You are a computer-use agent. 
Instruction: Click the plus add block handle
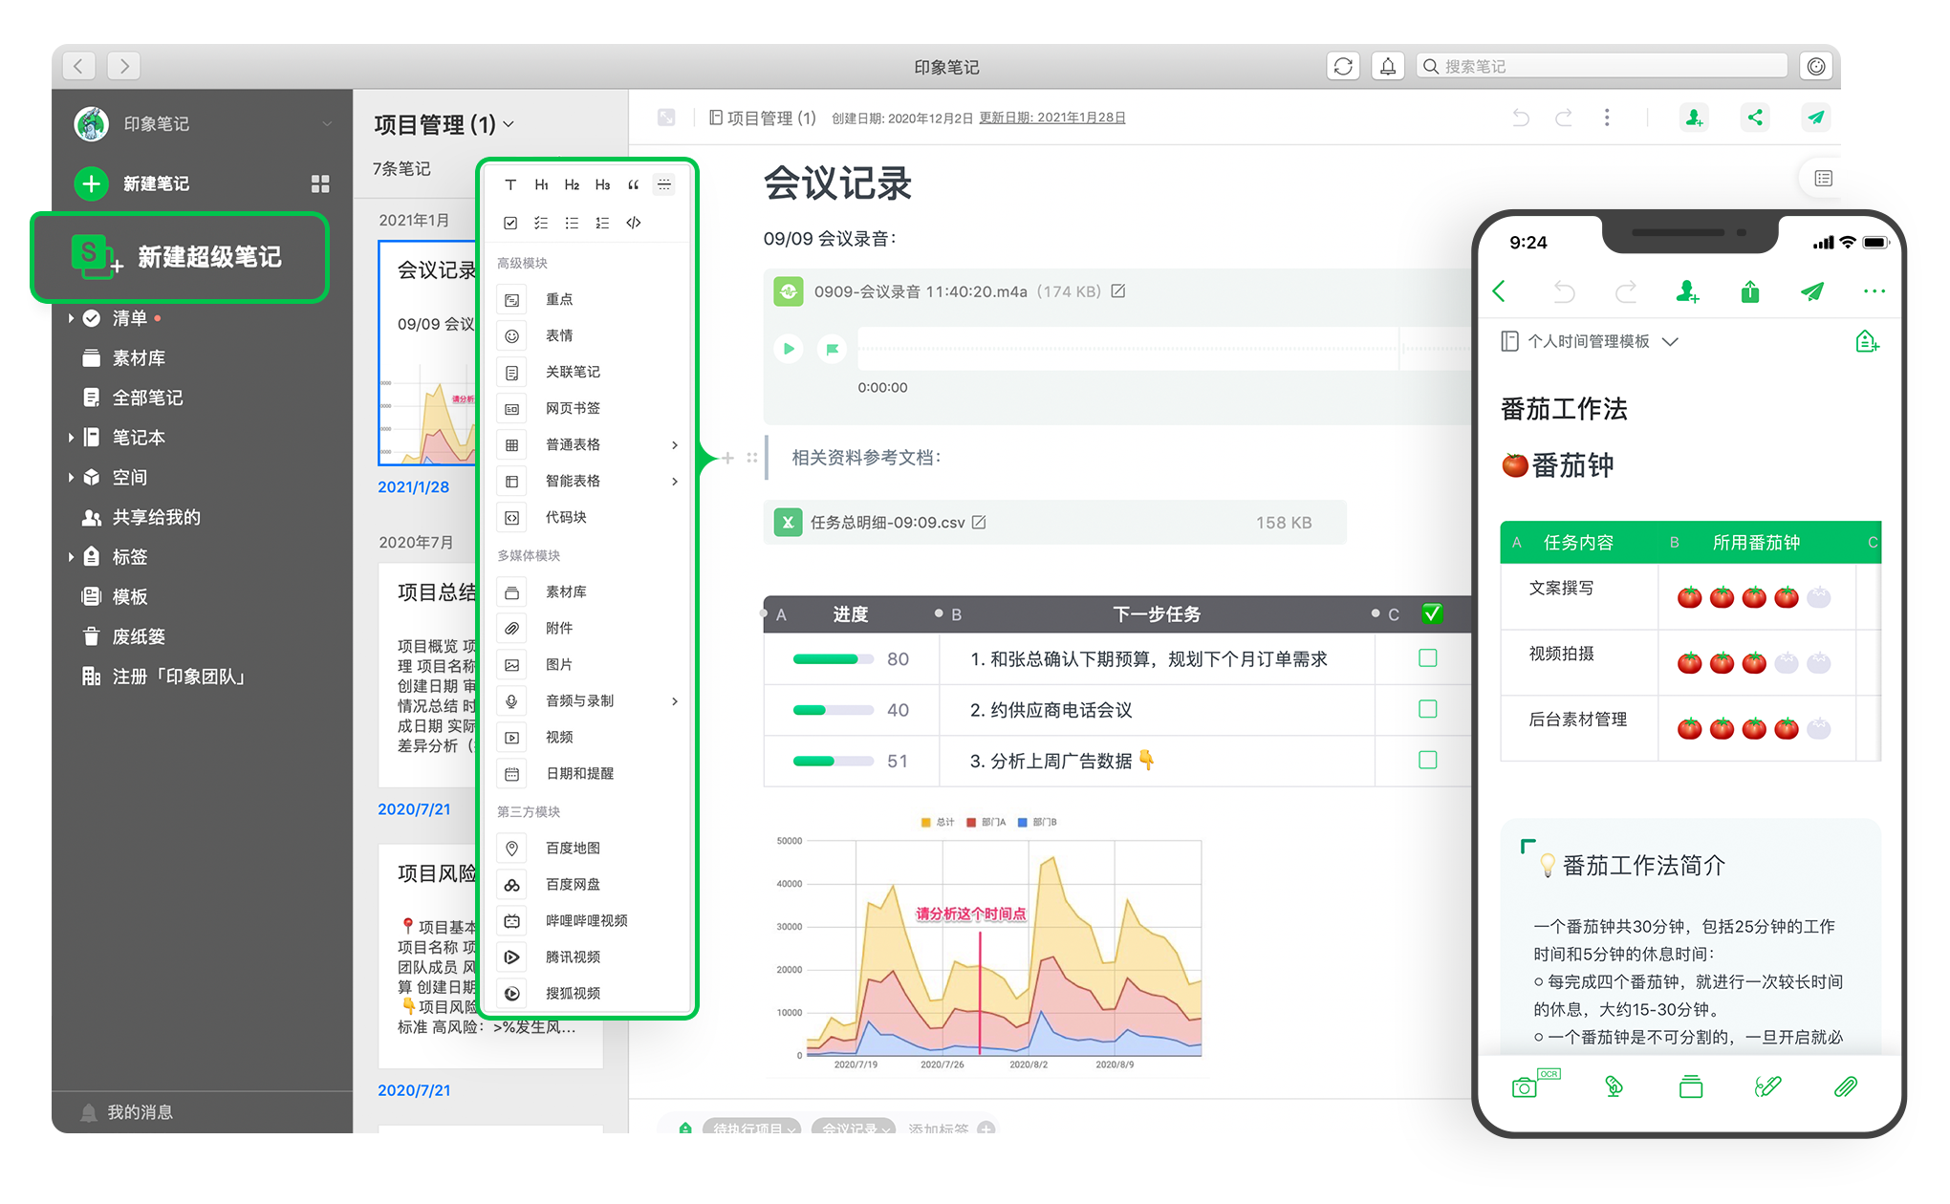(727, 458)
